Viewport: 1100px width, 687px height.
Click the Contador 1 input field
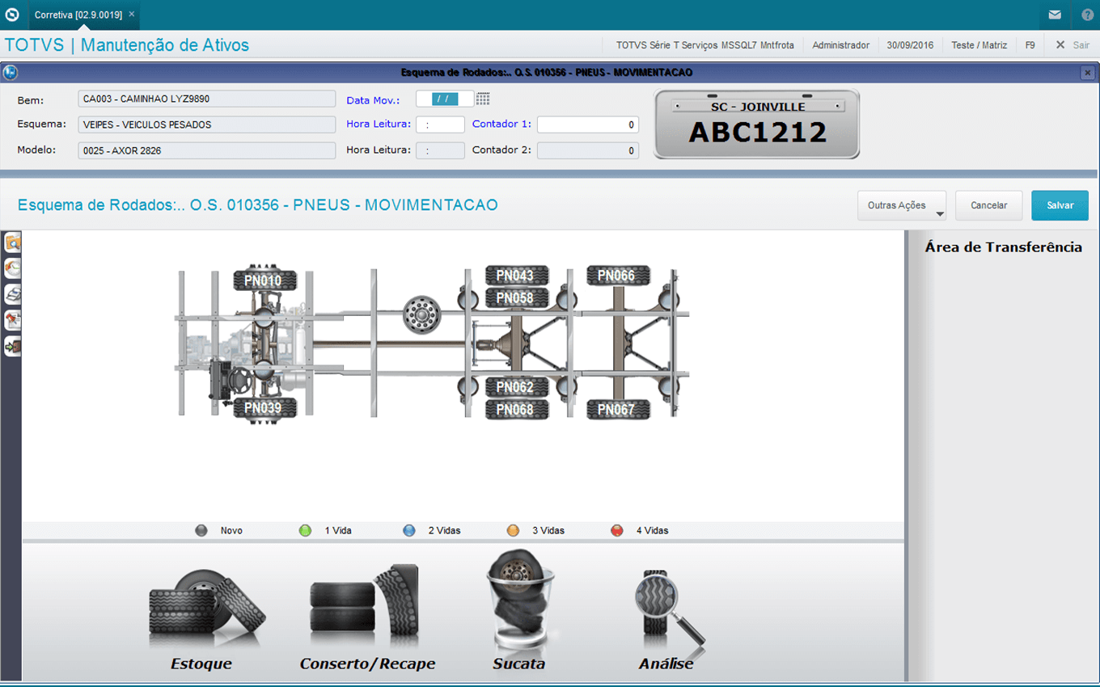(587, 124)
